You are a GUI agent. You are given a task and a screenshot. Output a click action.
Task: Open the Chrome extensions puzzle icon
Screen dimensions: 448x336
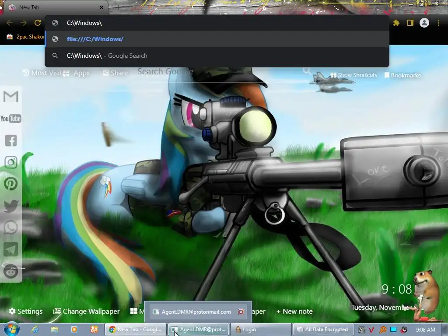396,23
